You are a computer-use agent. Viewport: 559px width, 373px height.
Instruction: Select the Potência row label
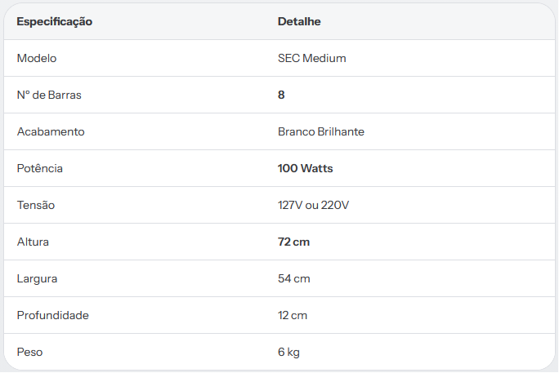(x=39, y=168)
